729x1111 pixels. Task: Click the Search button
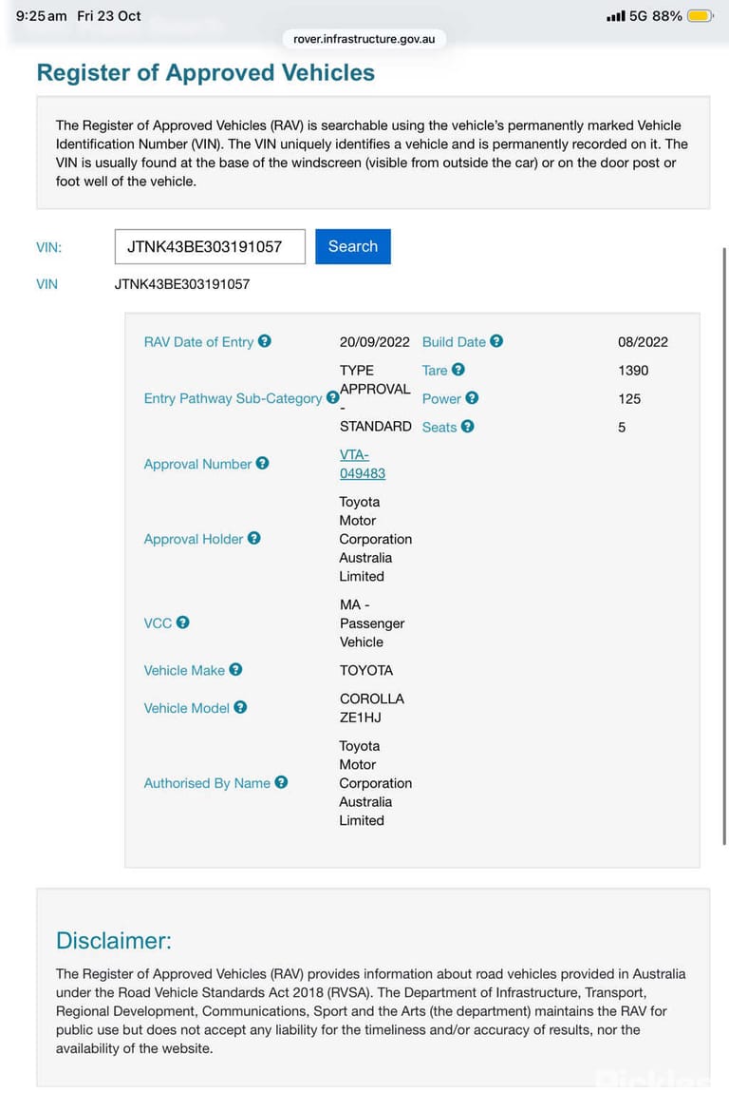(x=353, y=246)
